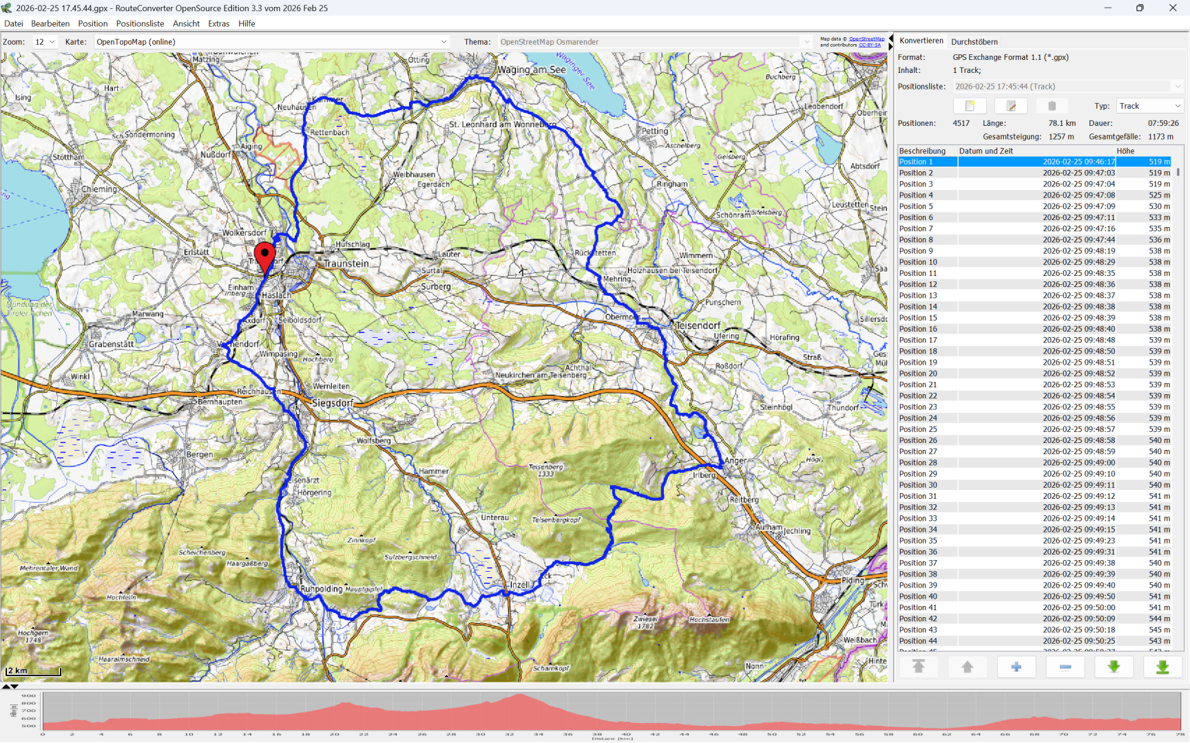Click the new position list icon

point(970,106)
